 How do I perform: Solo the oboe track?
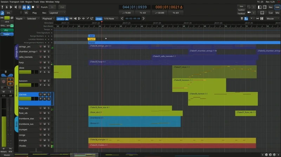[x=48, y=68]
